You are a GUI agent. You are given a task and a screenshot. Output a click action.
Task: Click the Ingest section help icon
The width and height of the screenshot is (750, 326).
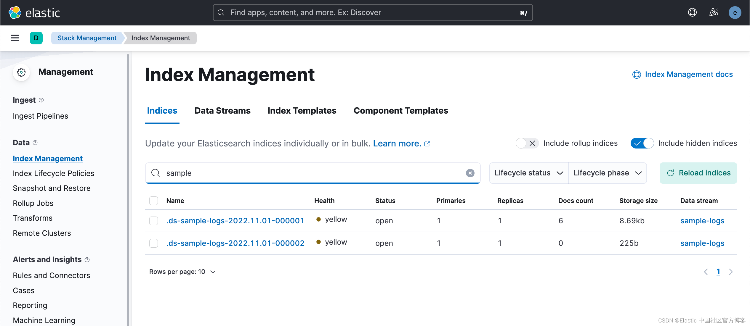(41, 100)
